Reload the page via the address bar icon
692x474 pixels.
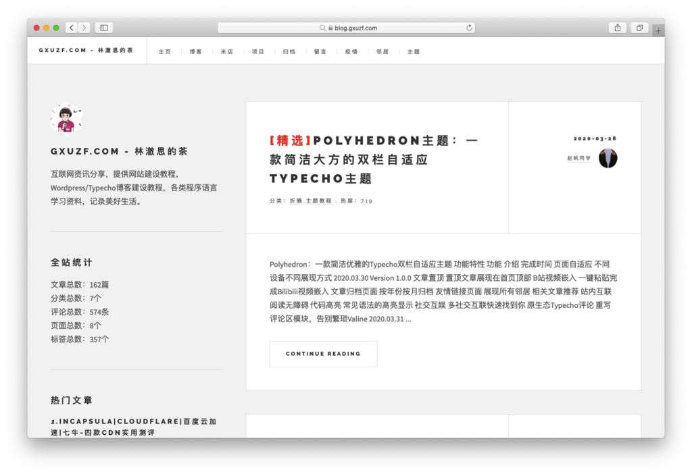[x=470, y=28]
